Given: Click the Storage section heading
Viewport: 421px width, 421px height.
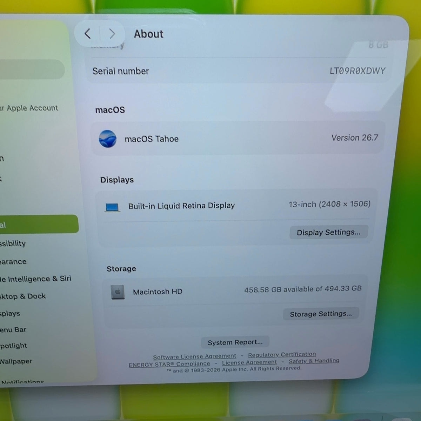Looking at the screenshot, I should point(121,269).
